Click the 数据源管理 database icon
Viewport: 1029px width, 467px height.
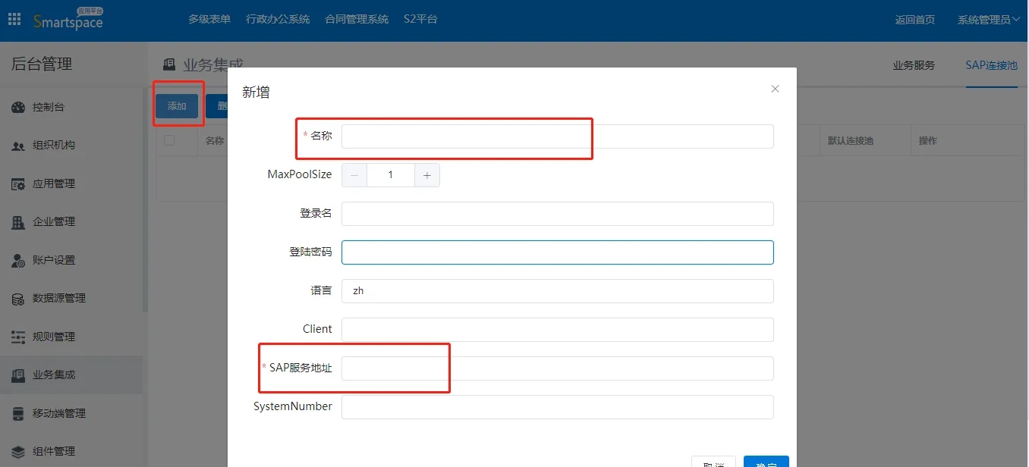pyautogui.click(x=18, y=299)
